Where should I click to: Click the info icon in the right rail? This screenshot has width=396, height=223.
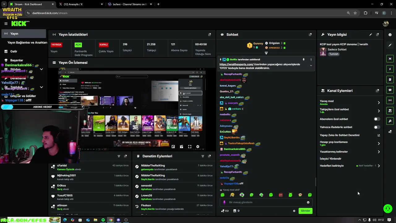click(x=390, y=35)
